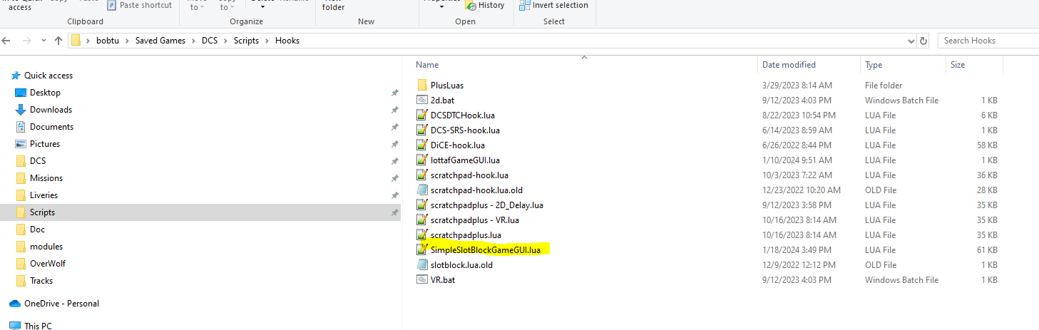The image size is (1039, 330).
Task: Select OneDrive - Personal in the sidebar
Action: point(61,304)
